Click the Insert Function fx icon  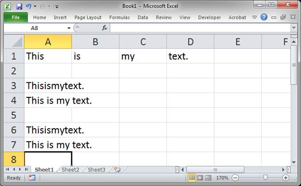[x=104, y=28]
